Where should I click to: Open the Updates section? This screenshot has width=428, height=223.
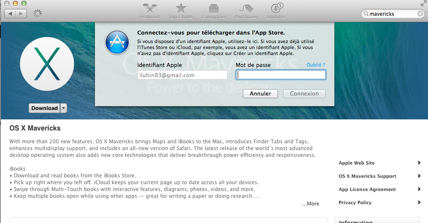pos(276,12)
